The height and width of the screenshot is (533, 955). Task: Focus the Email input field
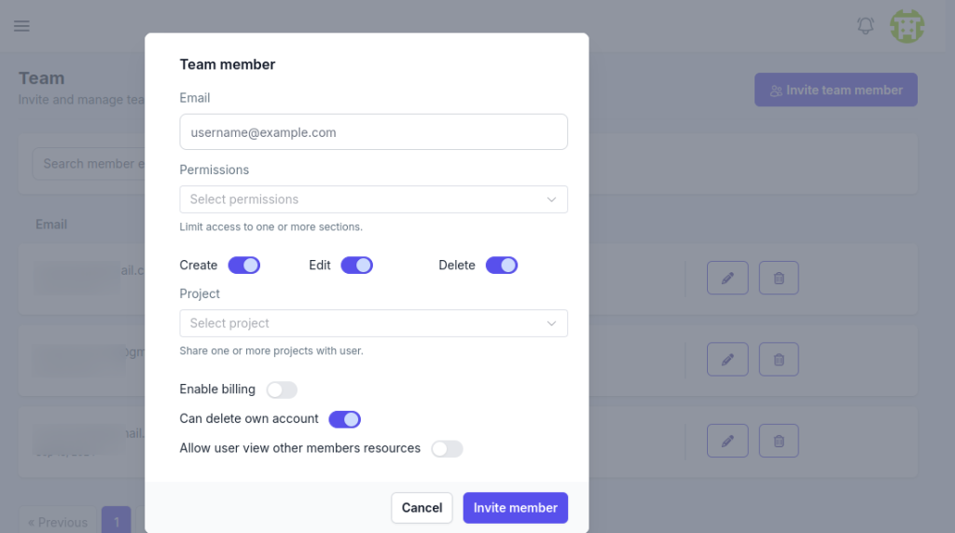[x=373, y=132]
